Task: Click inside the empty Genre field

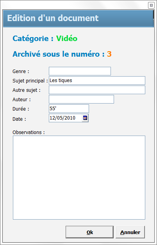Action: [x=80, y=71]
